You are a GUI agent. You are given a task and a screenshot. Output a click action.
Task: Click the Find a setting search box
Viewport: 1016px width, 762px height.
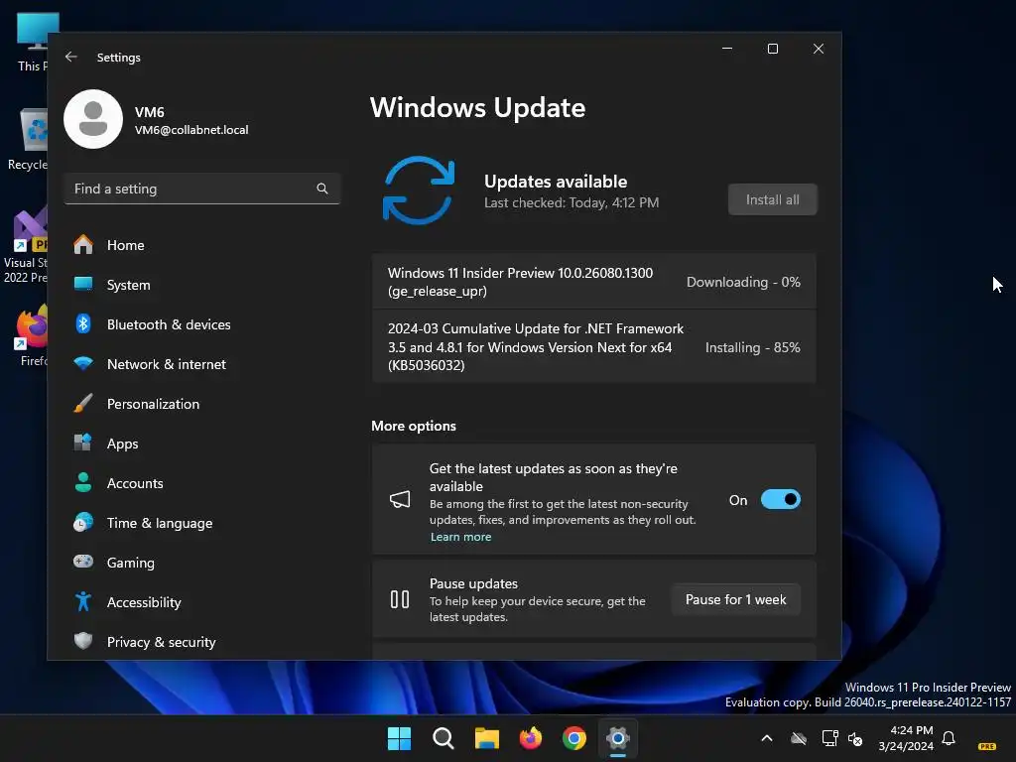(x=202, y=189)
